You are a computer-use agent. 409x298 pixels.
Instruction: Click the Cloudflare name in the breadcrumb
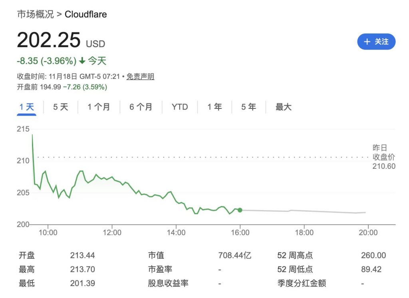[85, 14]
